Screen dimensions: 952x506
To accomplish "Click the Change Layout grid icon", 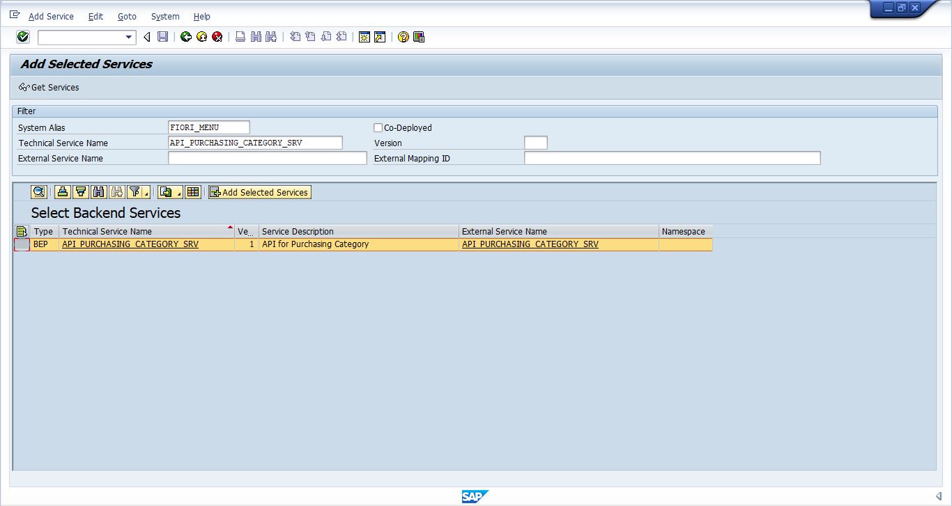I will 193,192.
